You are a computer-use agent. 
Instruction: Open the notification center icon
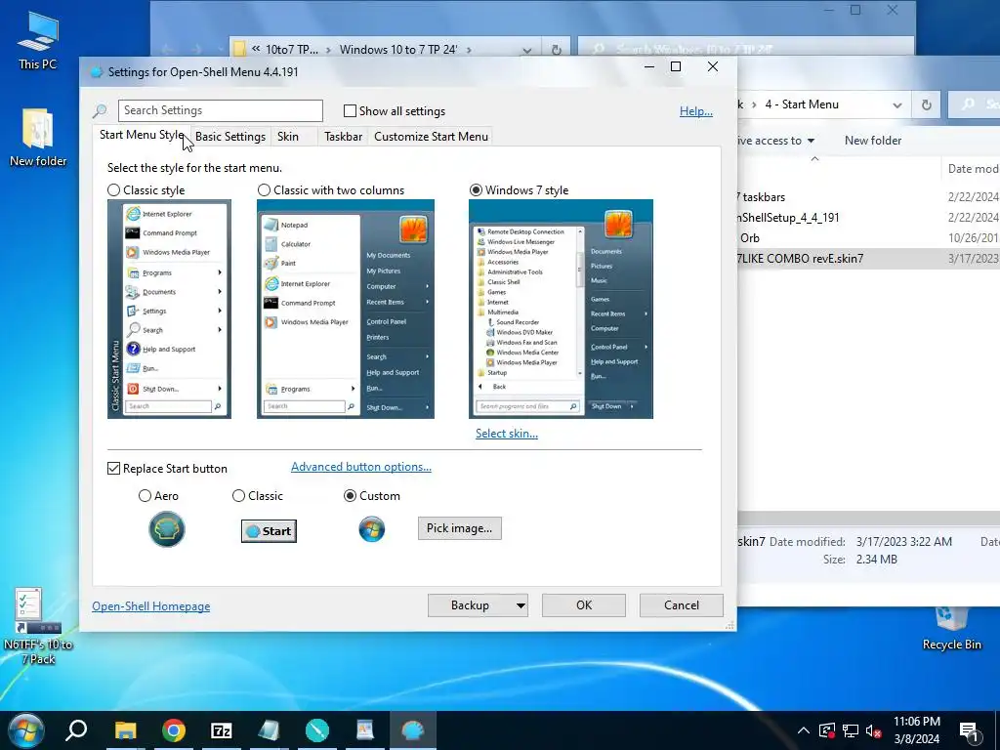click(969, 730)
